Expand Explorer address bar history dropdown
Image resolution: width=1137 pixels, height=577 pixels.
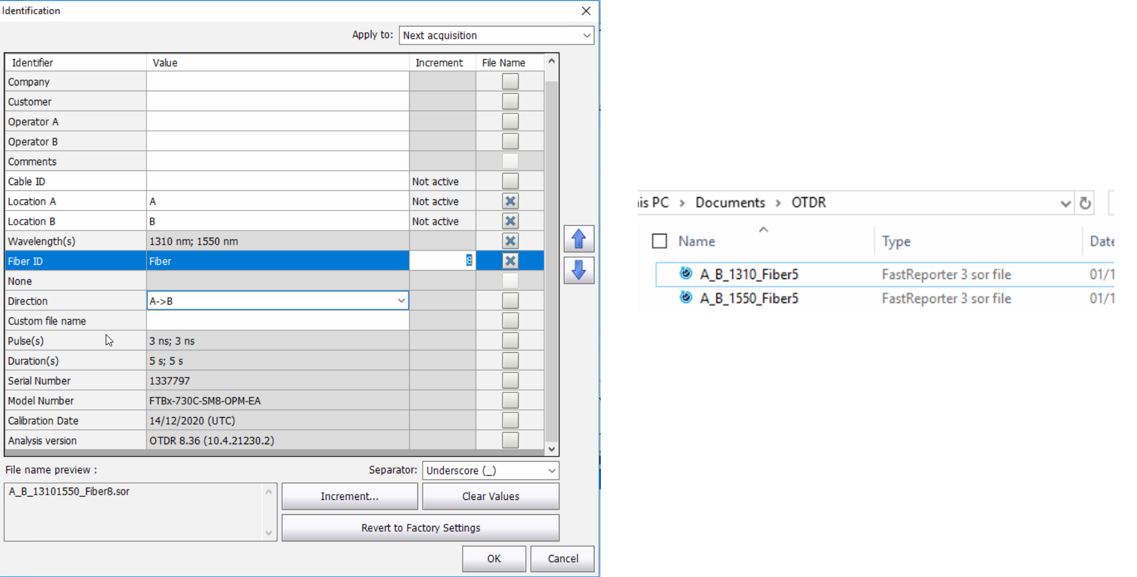coord(1065,203)
